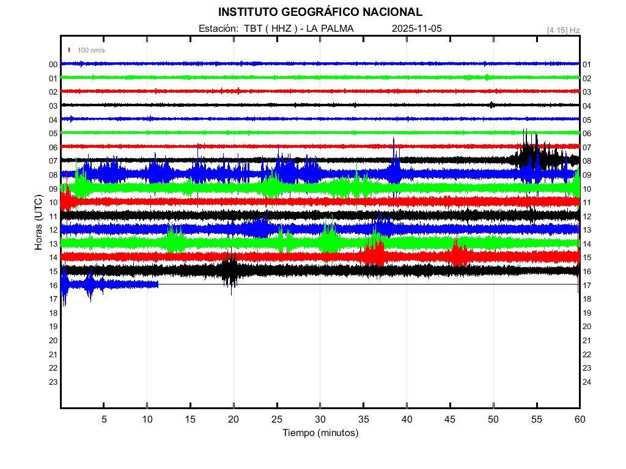Click the station label 'TBT ( HHZ ) - LA PALMA'
Screen dimensions: 626x469
point(299,29)
